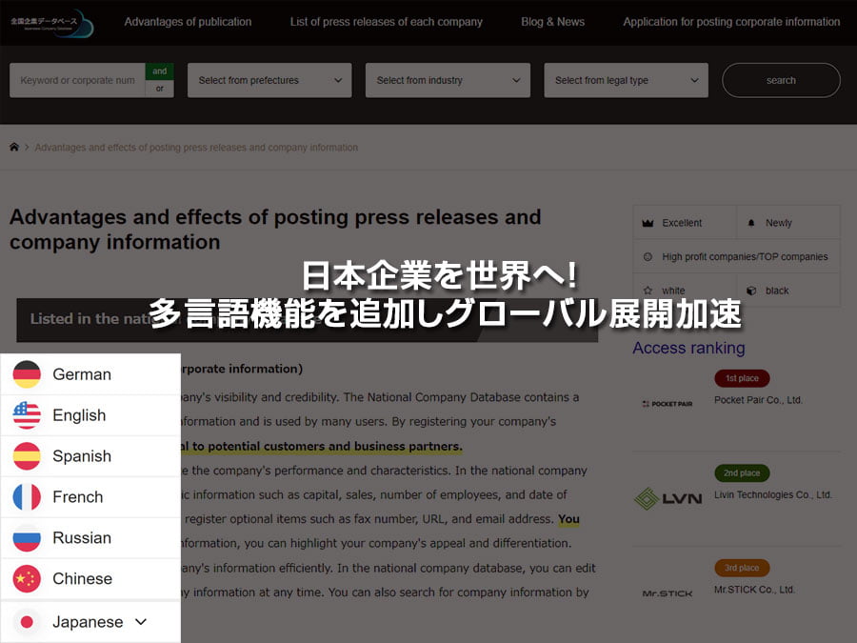
Task: Open List of press releases of each company
Action: click(386, 21)
